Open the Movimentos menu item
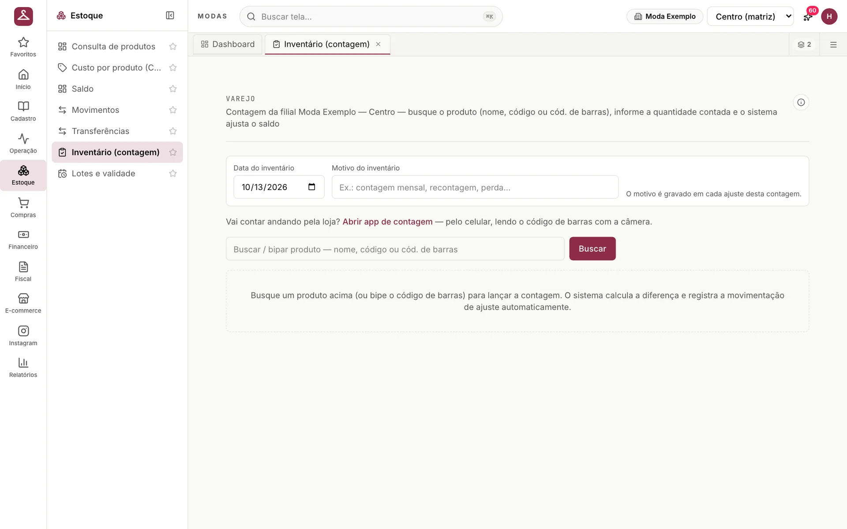 click(95, 110)
